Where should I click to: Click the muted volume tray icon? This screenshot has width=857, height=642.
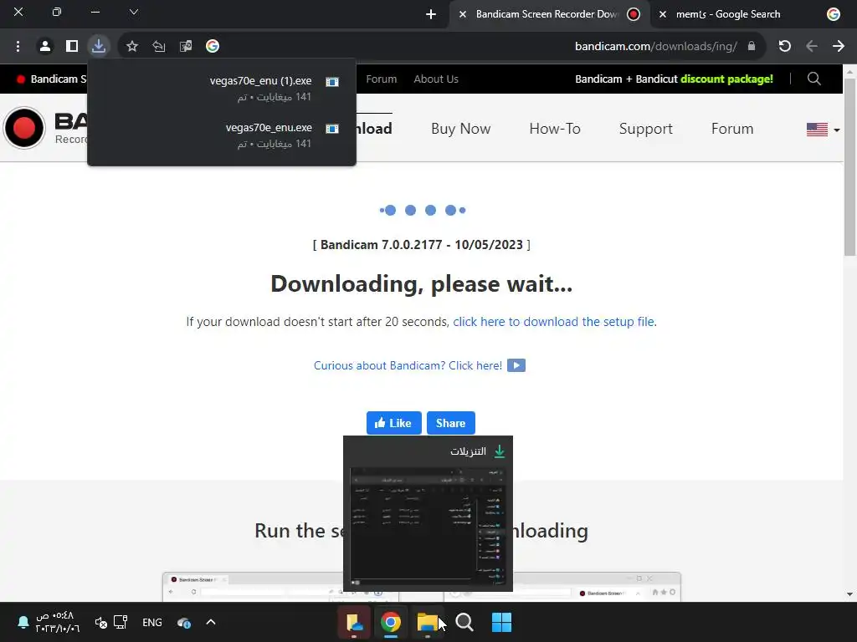[x=100, y=622]
